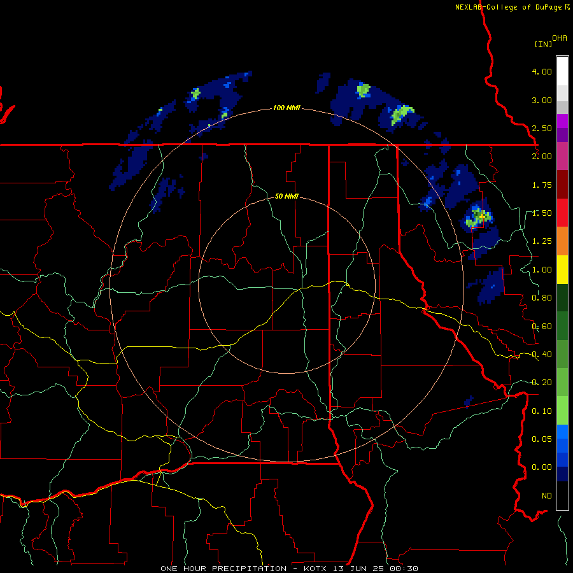Select the 0.05 legend value
The height and width of the screenshot is (573, 573).
pos(542,439)
